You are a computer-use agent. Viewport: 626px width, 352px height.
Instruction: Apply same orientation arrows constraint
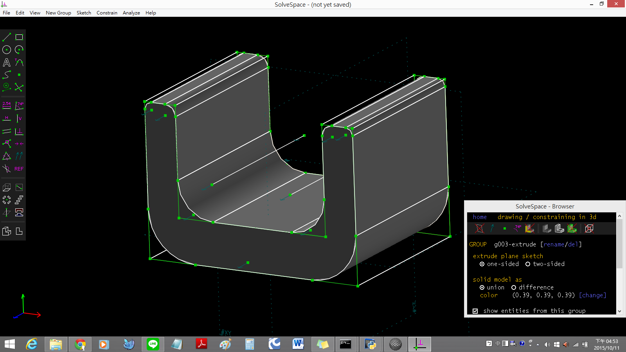[19, 156]
